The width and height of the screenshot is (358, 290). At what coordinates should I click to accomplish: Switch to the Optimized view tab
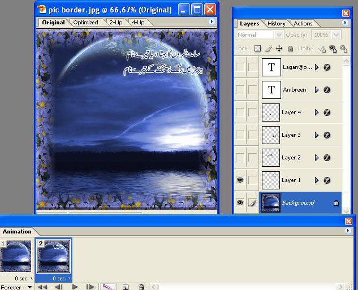pyautogui.click(x=85, y=23)
